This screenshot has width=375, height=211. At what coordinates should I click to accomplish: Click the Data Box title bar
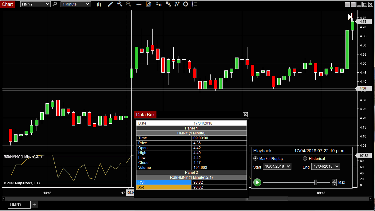(x=191, y=115)
